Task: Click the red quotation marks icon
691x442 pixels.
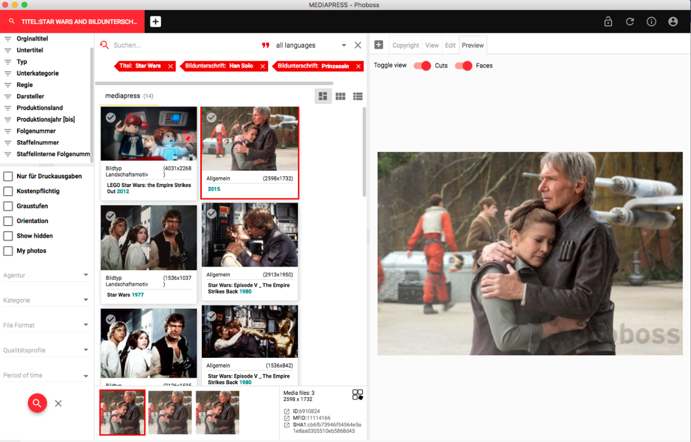Action: (266, 45)
